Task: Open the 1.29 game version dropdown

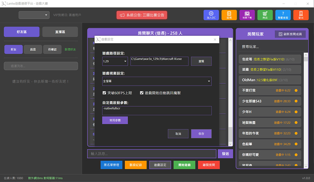Action: pos(115,61)
